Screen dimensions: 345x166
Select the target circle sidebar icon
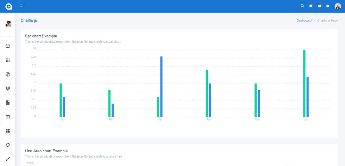pos(8,74)
